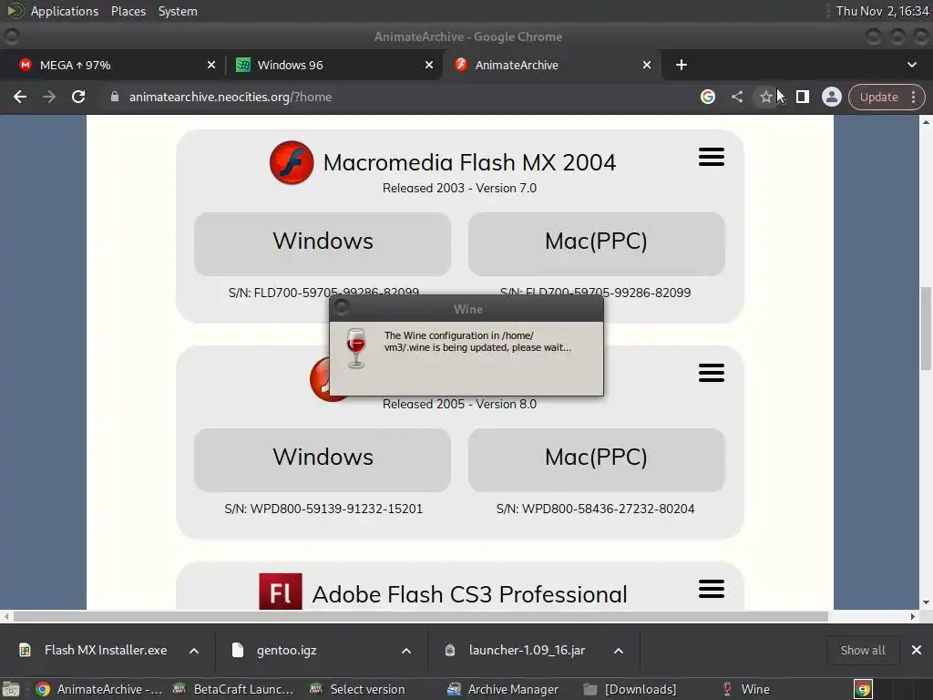Click scroll right arrow on page

913,617
